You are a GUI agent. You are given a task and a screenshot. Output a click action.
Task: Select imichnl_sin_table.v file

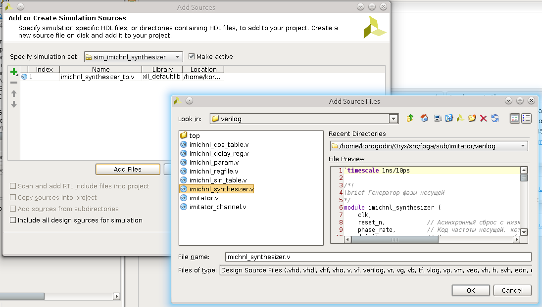214,180
